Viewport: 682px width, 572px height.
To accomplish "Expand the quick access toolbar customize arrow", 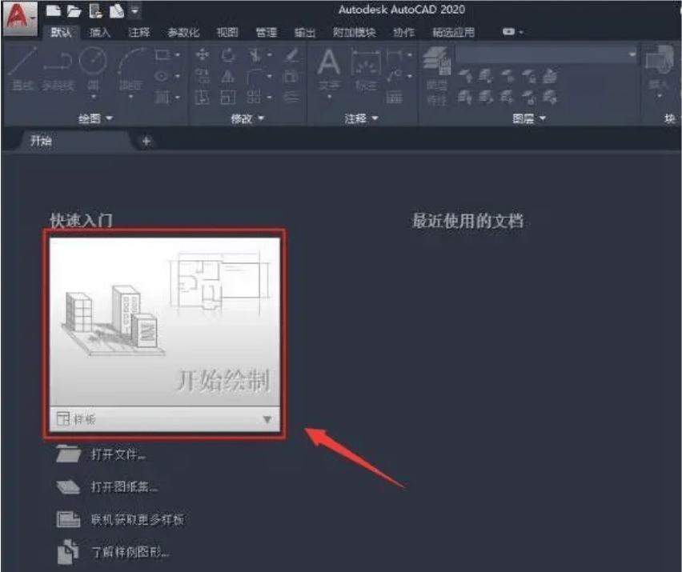I will 135,10.
